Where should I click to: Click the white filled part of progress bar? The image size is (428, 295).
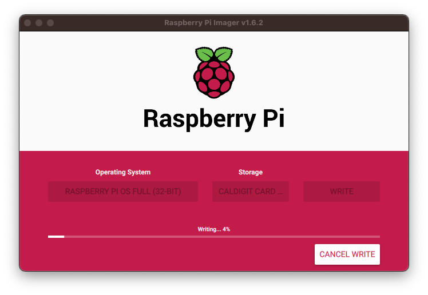coord(56,237)
